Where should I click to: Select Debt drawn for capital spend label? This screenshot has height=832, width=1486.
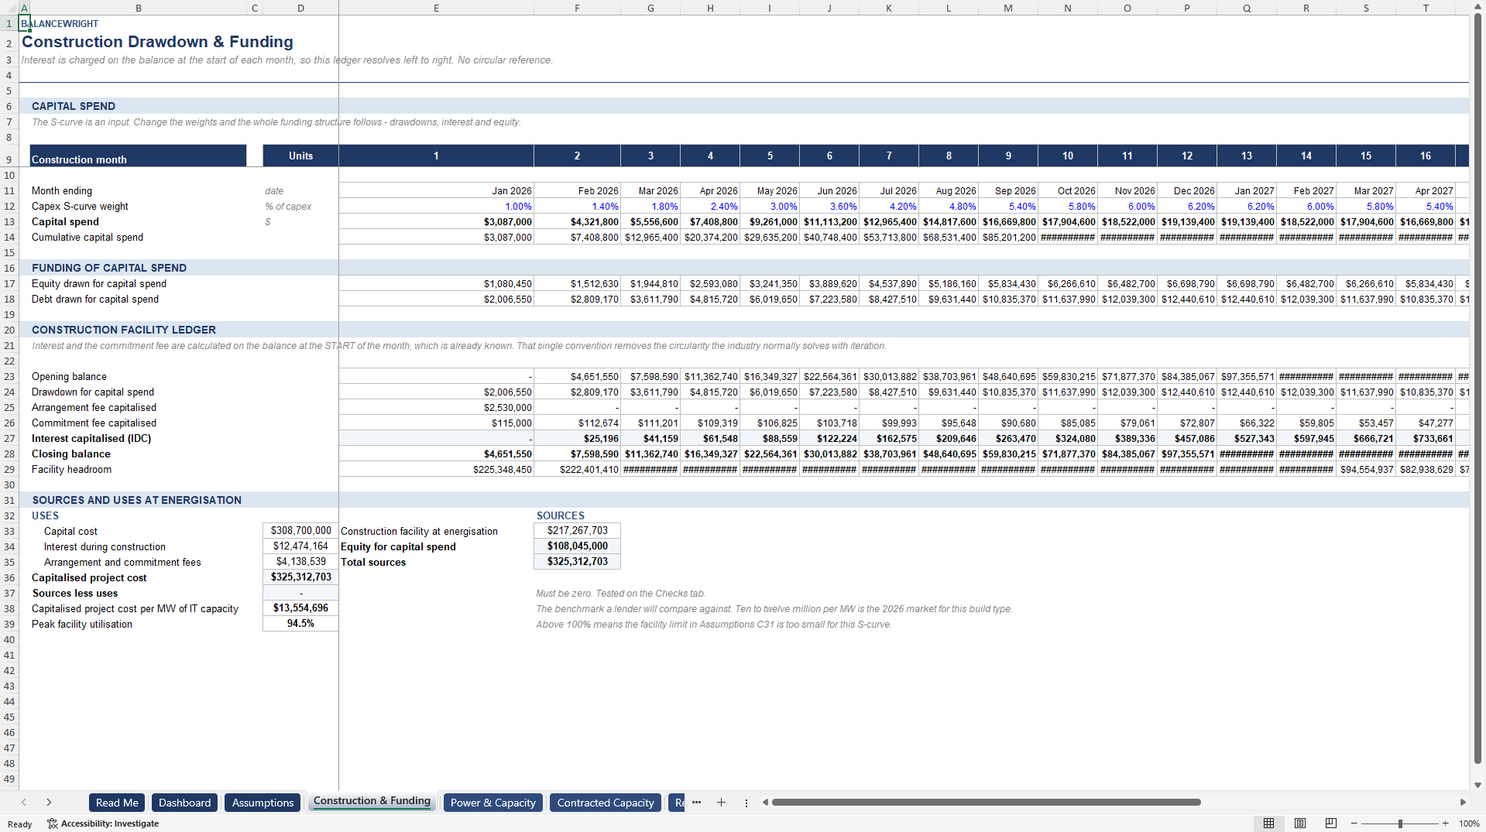coord(95,300)
